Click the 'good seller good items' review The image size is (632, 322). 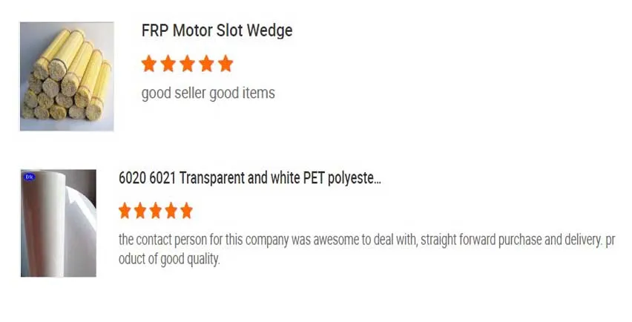(x=208, y=93)
